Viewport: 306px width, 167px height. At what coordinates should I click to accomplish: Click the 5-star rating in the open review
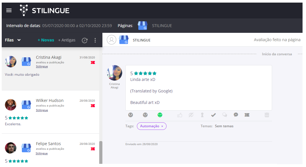(144, 73)
